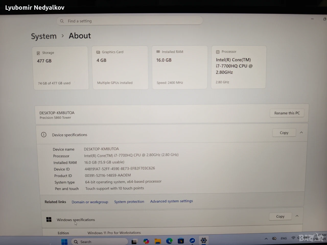Click the taskbar Search box

[100, 241]
